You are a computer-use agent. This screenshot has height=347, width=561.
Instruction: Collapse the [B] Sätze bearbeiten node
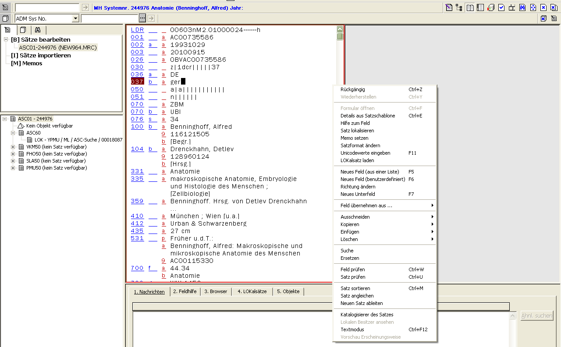coord(6,39)
